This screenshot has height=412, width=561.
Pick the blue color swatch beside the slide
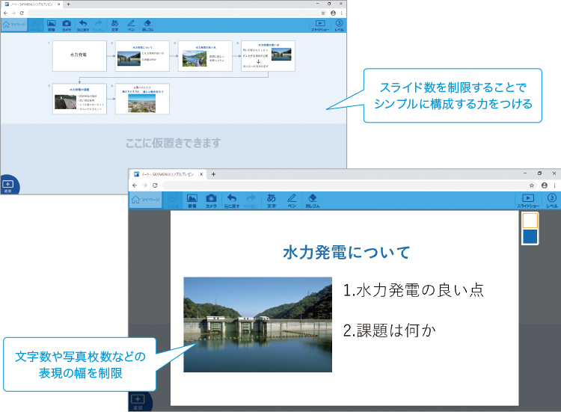click(x=530, y=237)
